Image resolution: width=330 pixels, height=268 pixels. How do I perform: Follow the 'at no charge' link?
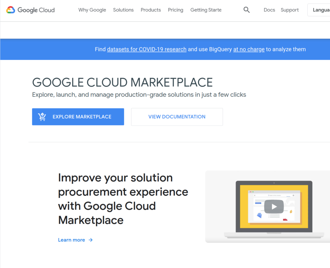(x=249, y=49)
